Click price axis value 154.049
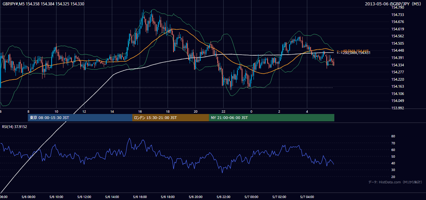This screenshot has height=200, width=426. point(398,101)
